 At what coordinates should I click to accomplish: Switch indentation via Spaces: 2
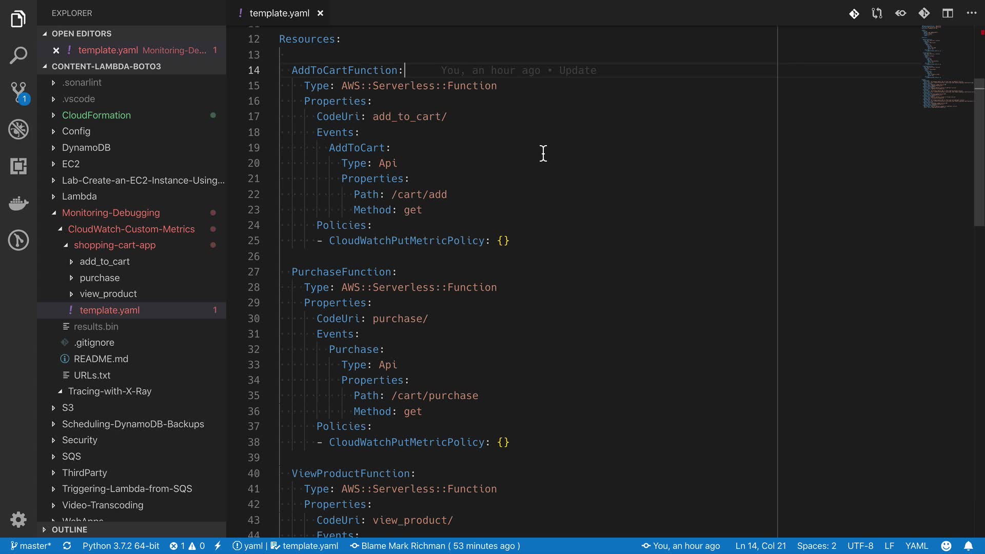pos(816,546)
